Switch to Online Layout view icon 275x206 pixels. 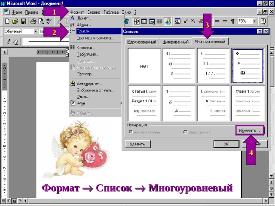point(9,201)
